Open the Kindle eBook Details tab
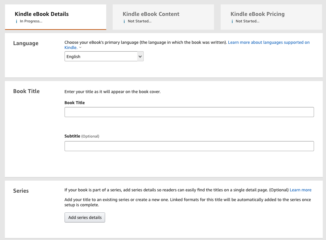The image size is (326, 240). pyautogui.click(x=42, y=14)
